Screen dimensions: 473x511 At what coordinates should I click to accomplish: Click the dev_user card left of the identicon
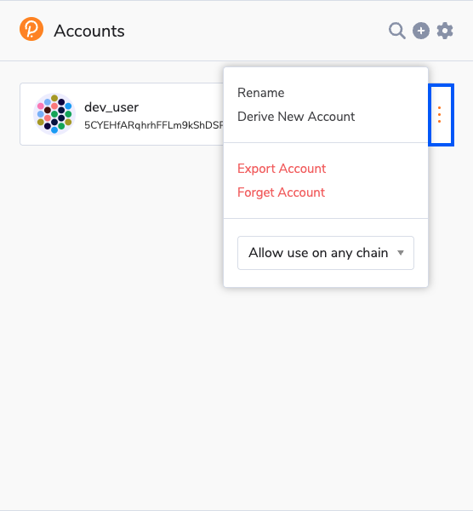[x=26, y=114]
